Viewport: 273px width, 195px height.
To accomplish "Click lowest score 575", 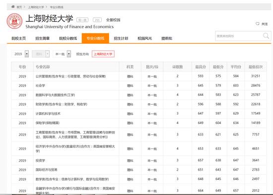I will coord(218,76).
